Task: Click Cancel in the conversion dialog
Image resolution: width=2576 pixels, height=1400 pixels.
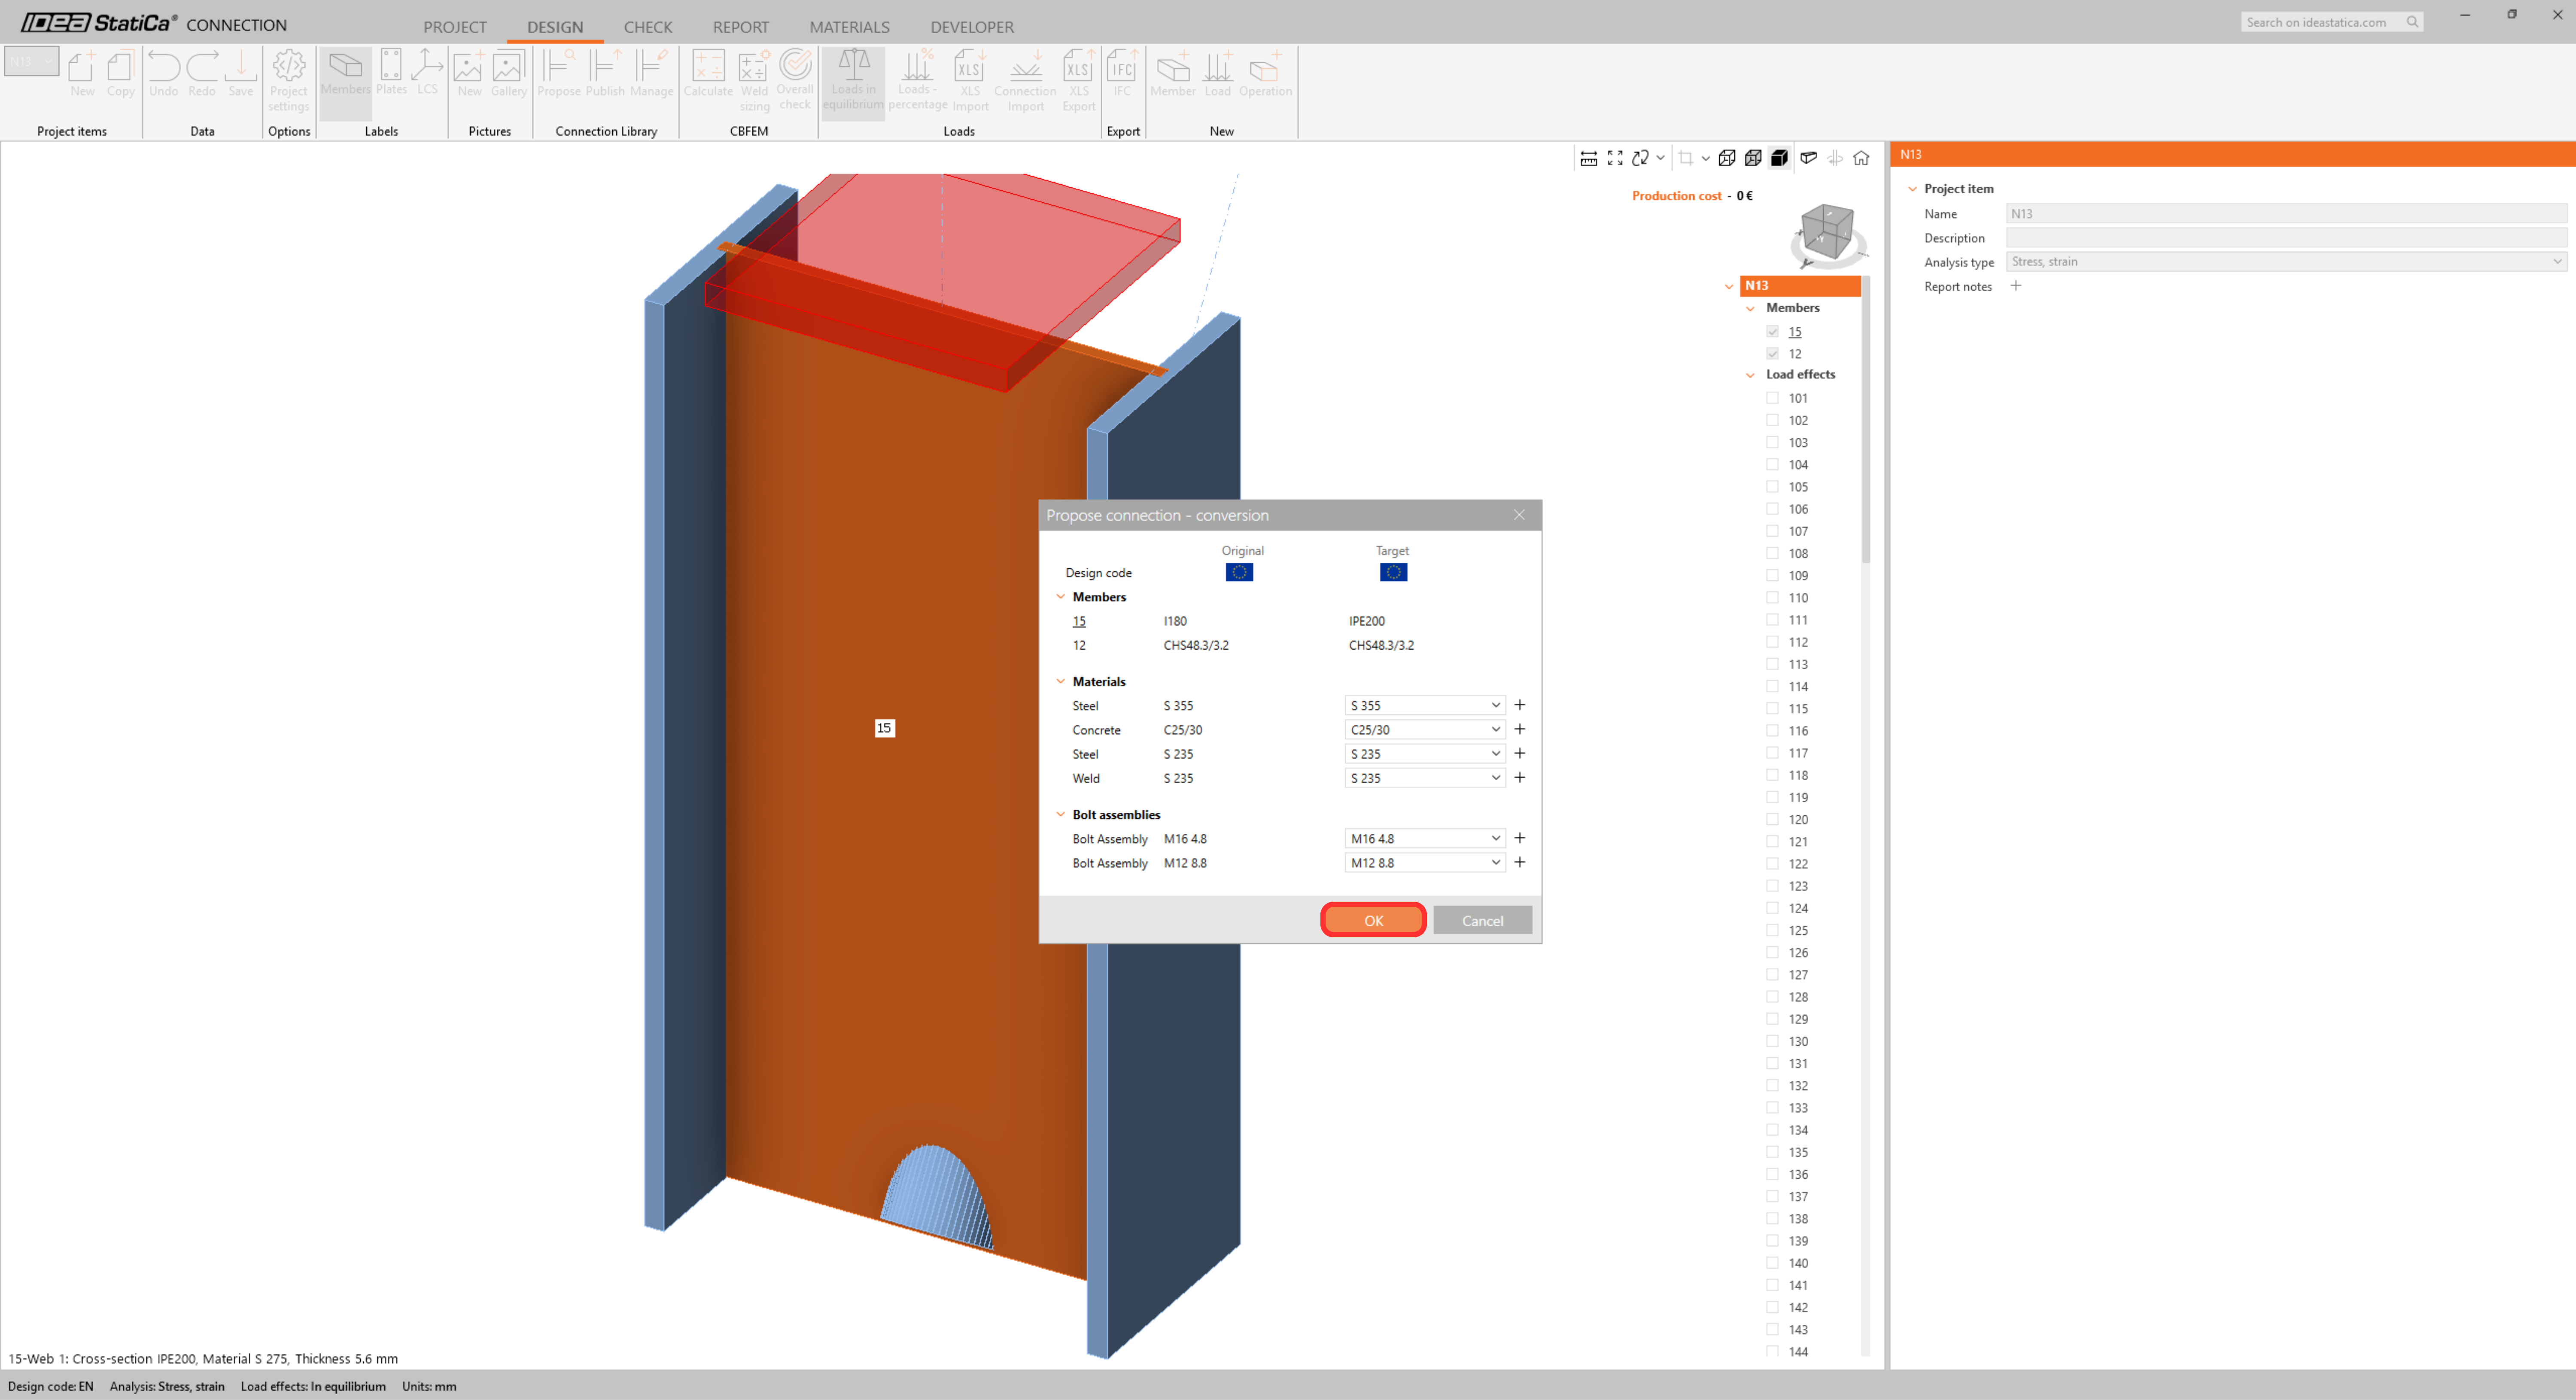Action: (x=1481, y=921)
